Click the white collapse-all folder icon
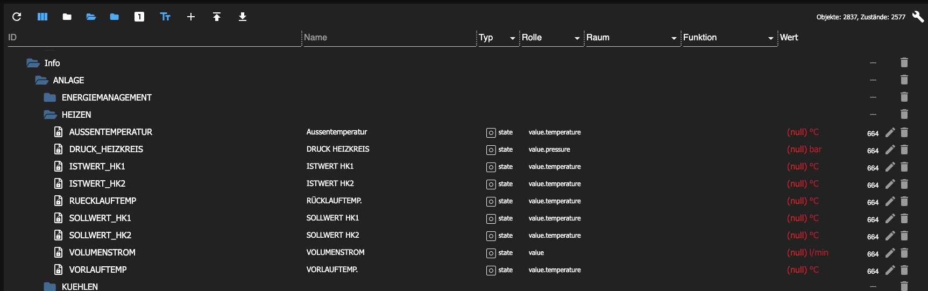The image size is (928, 291). (x=67, y=17)
